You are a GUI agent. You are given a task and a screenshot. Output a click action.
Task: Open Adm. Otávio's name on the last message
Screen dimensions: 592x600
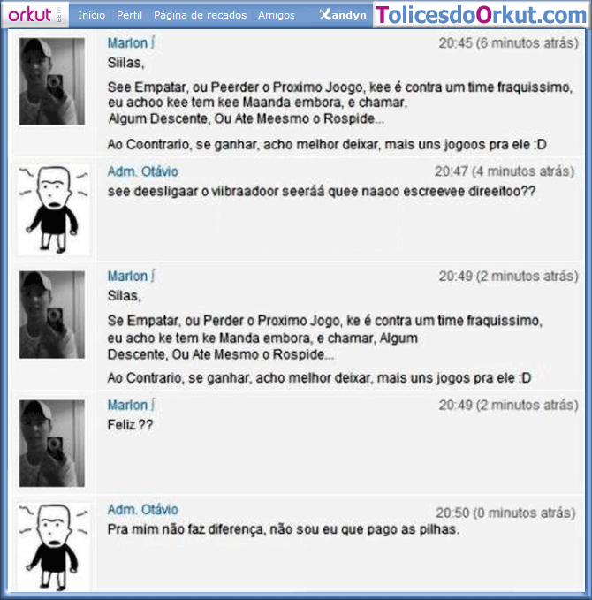click(x=143, y=510)
